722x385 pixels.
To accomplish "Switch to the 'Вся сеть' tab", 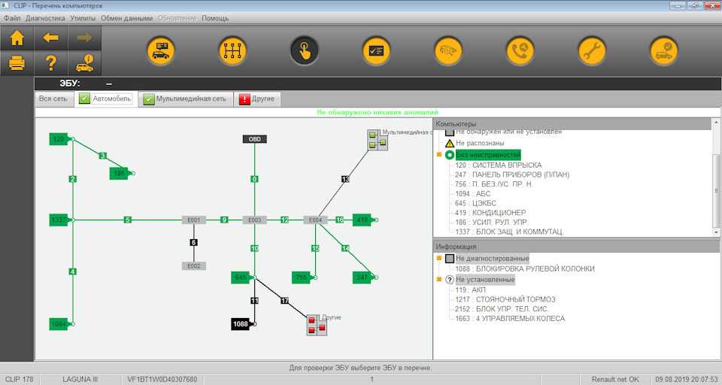I will [54, 99].
